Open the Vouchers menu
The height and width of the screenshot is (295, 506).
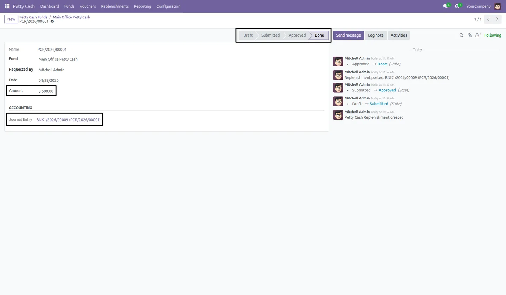pos(87,6)
